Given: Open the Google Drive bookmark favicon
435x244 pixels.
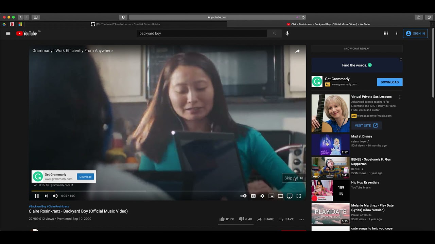Looking at the screenshot, I should 4,24.
